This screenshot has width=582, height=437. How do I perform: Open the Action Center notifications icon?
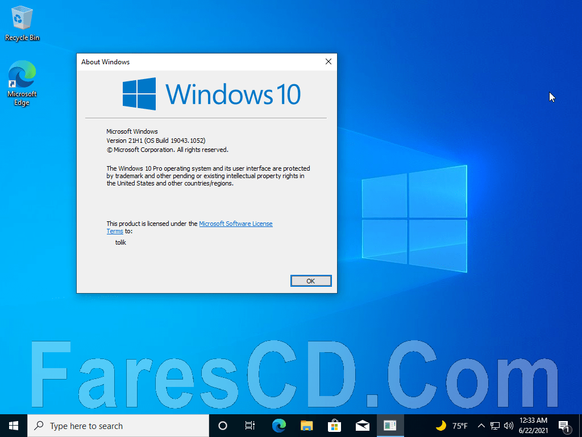564,427
